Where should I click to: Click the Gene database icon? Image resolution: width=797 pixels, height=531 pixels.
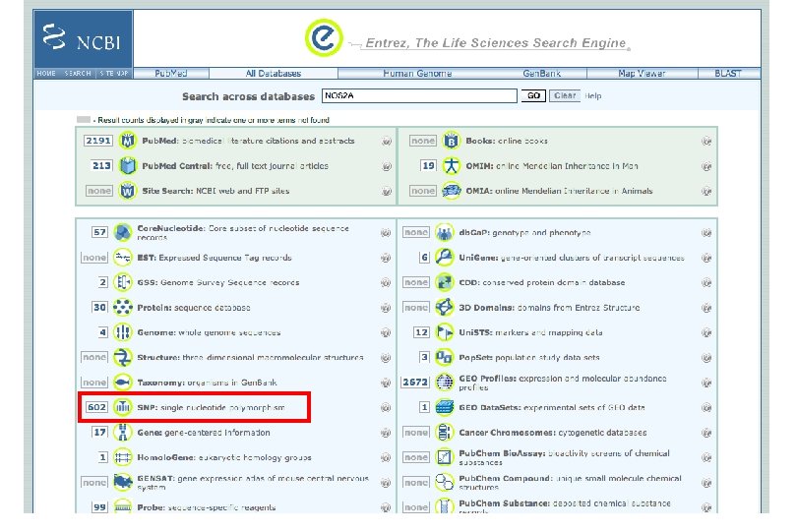point(122,433)
